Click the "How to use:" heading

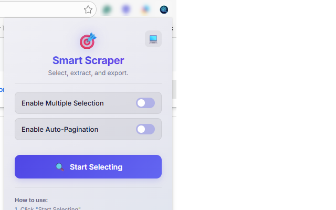pos(31,200)
